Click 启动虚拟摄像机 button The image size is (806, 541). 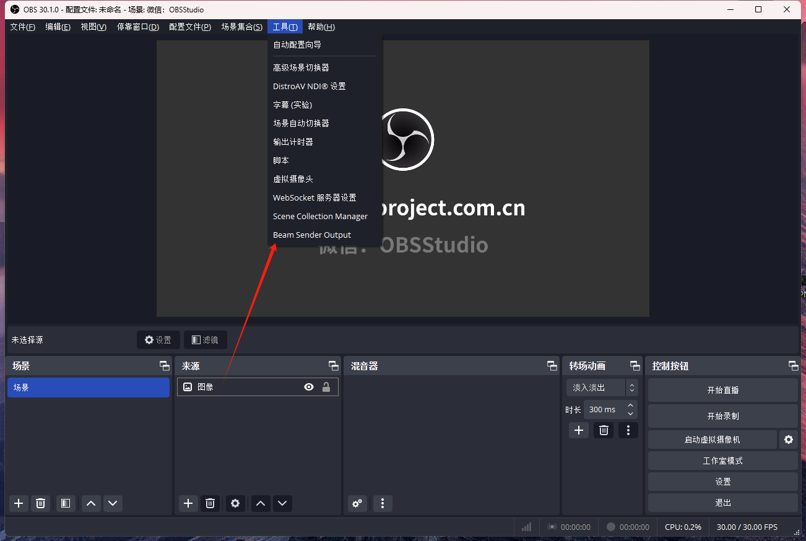pyautogui.click(x=712, y=439)
